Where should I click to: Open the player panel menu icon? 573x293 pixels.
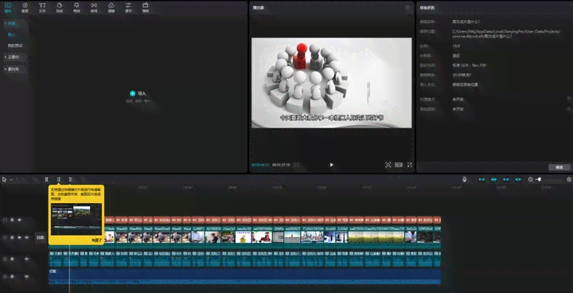(407, 8)
